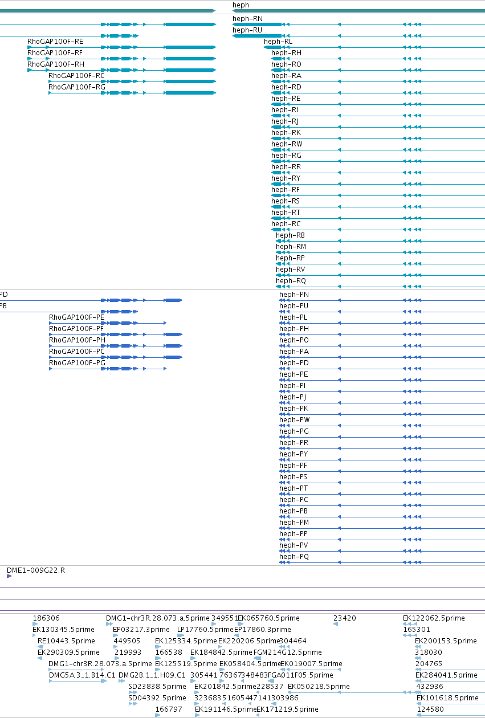Select EST label EK122062.5prime
This screenshot has height=718, width=485.
tap(434, 618)
